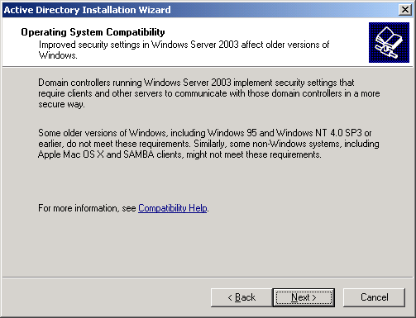Click the empty gray area below Compatibility Help
The height and width of the screenshot is (318, 416).
click(x=208, y=245)
